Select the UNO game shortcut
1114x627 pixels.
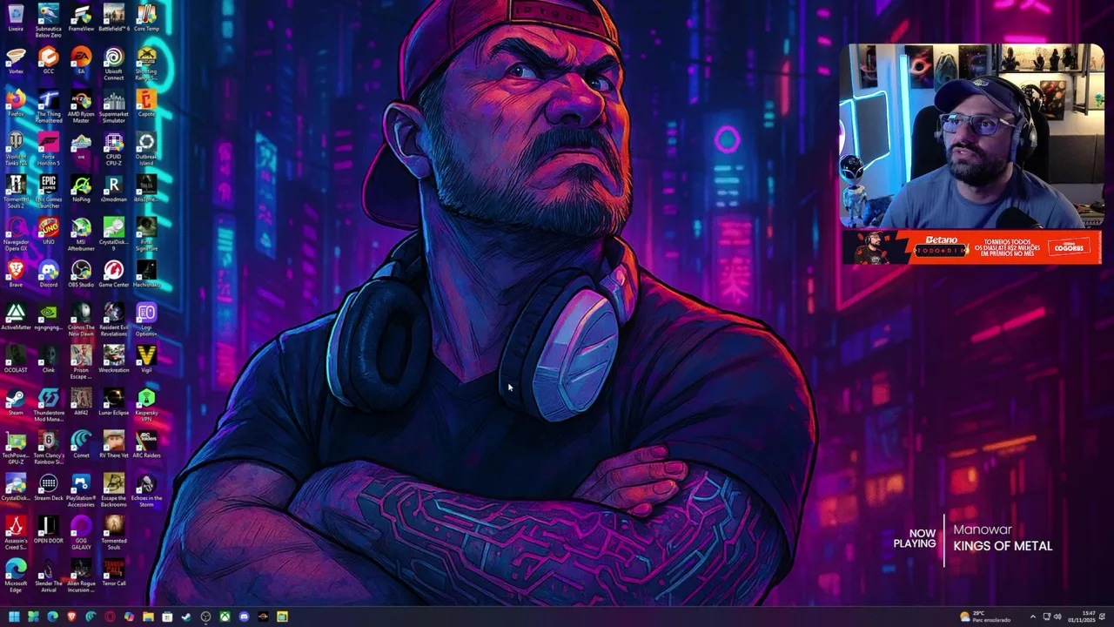click(x=49, y=232)
